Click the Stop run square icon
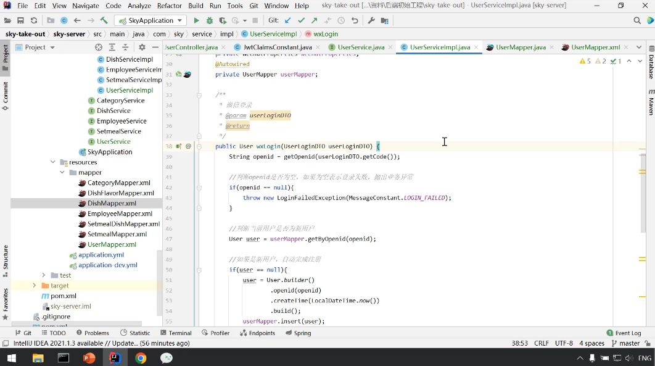Image resolution: width=655 pixels, height=366 pixels. (x=255, y=20)
